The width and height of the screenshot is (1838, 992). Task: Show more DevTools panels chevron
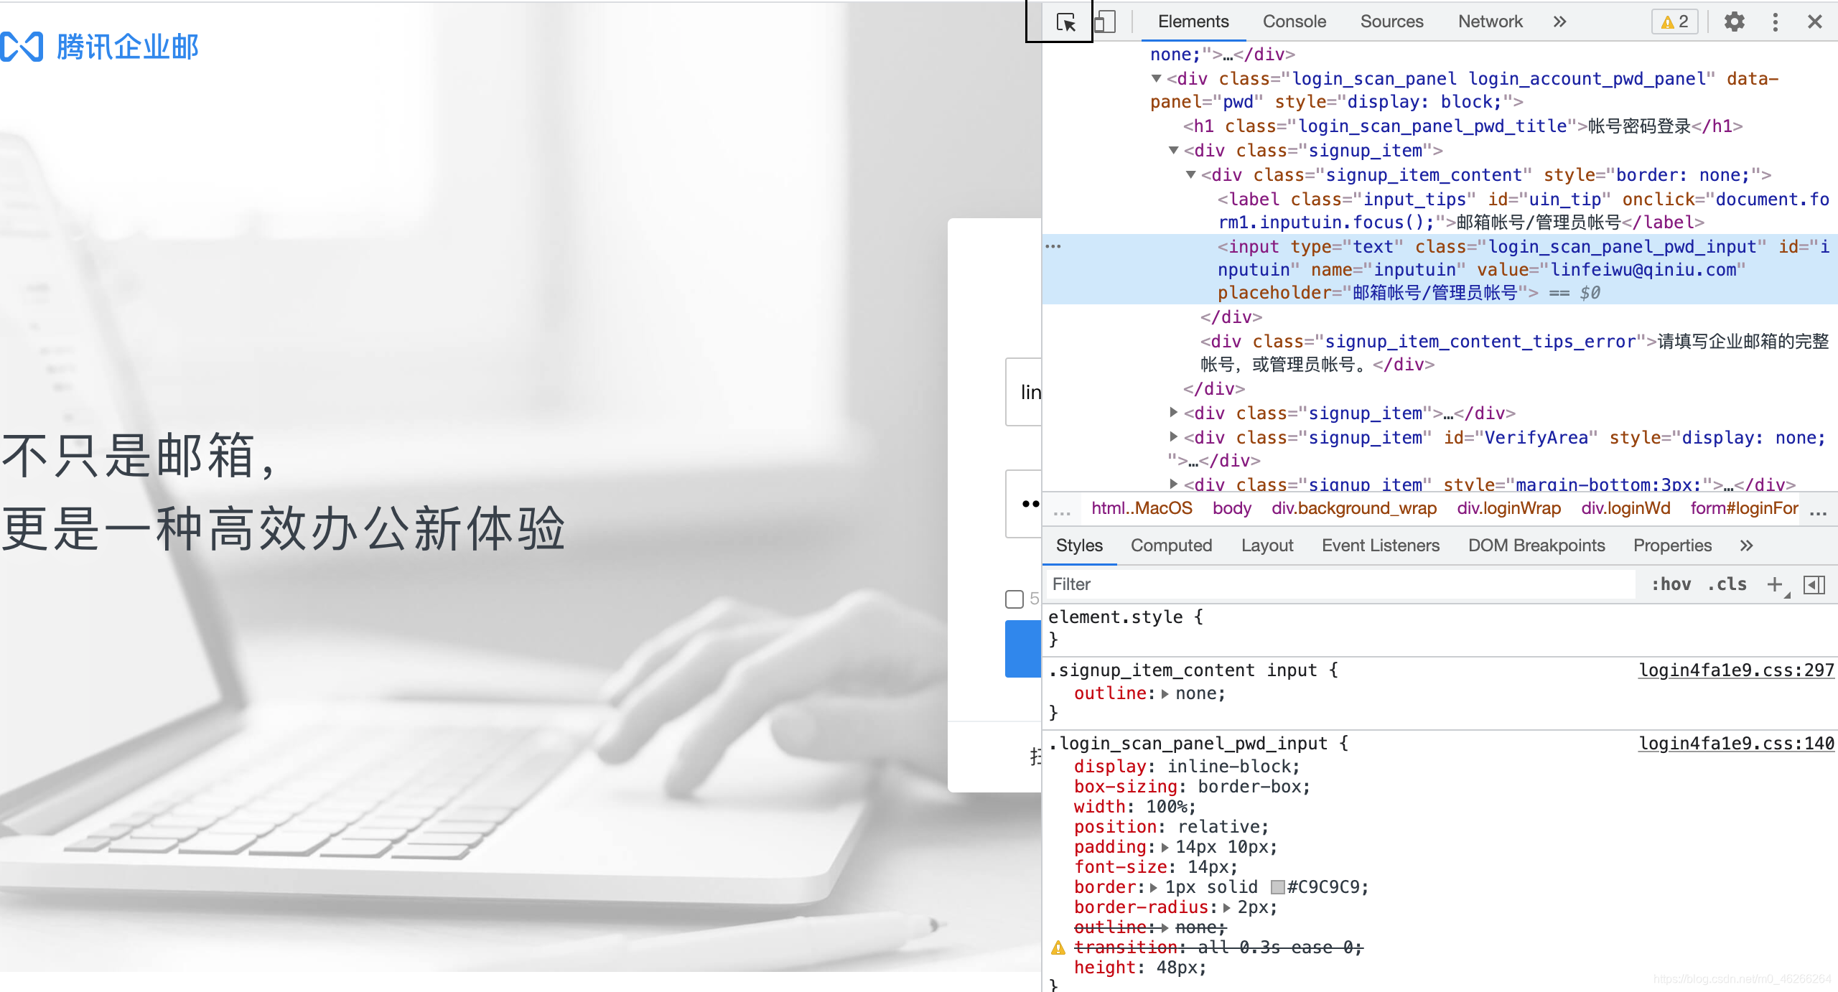pos(1559,22)
